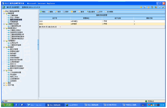Collapse the 系统维护 tree node

click(x=4, y=47)
